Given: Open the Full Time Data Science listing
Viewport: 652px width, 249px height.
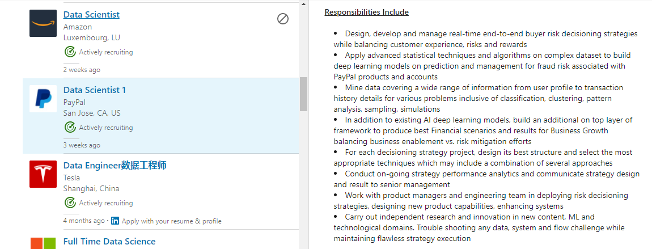Looking at the screenshot, I should [x=109, y=242].
